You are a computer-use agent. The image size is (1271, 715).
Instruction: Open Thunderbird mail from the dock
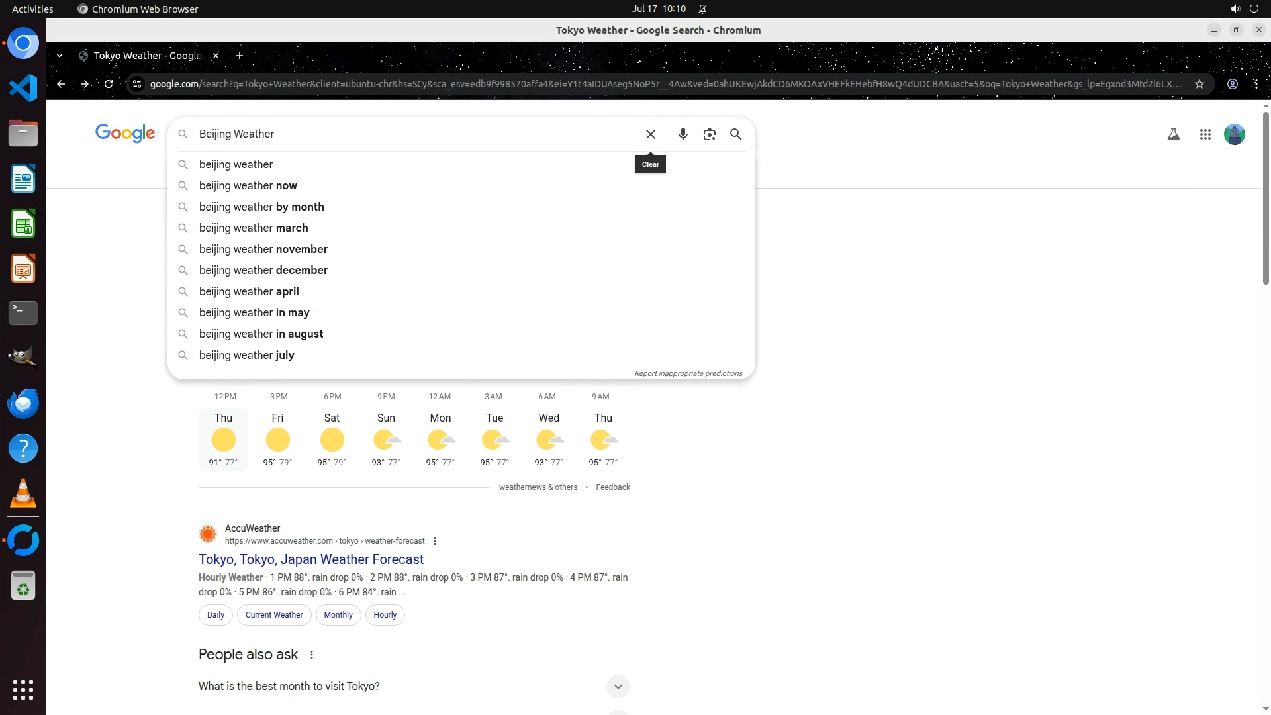coord(23,403)
